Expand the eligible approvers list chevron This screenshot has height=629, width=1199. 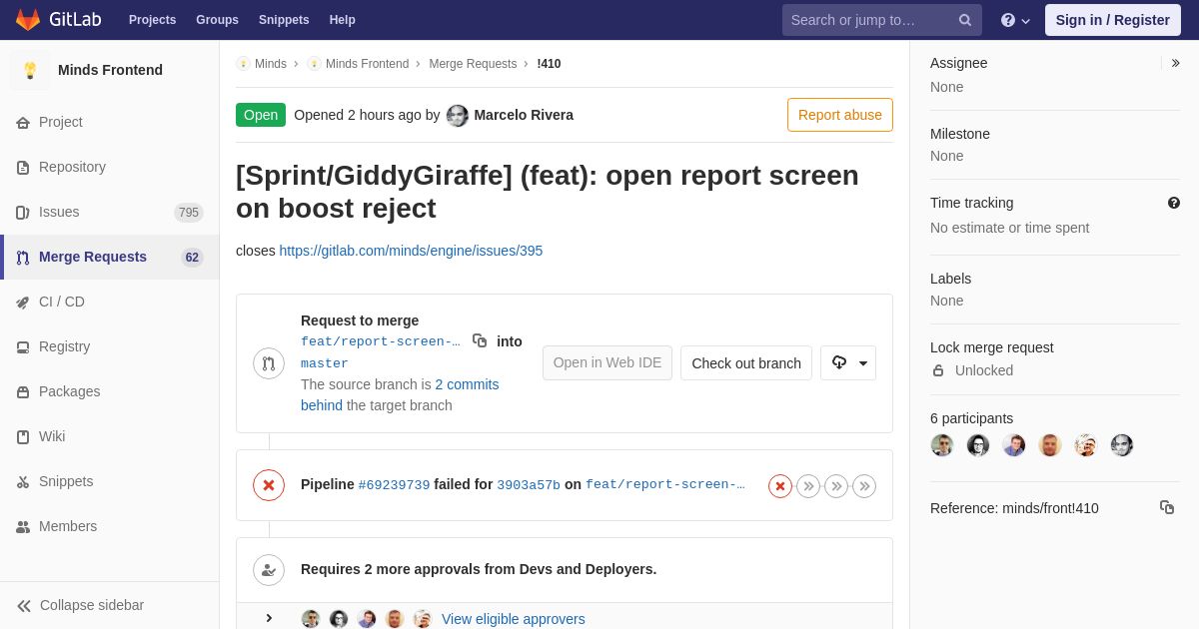pos(269,618)
